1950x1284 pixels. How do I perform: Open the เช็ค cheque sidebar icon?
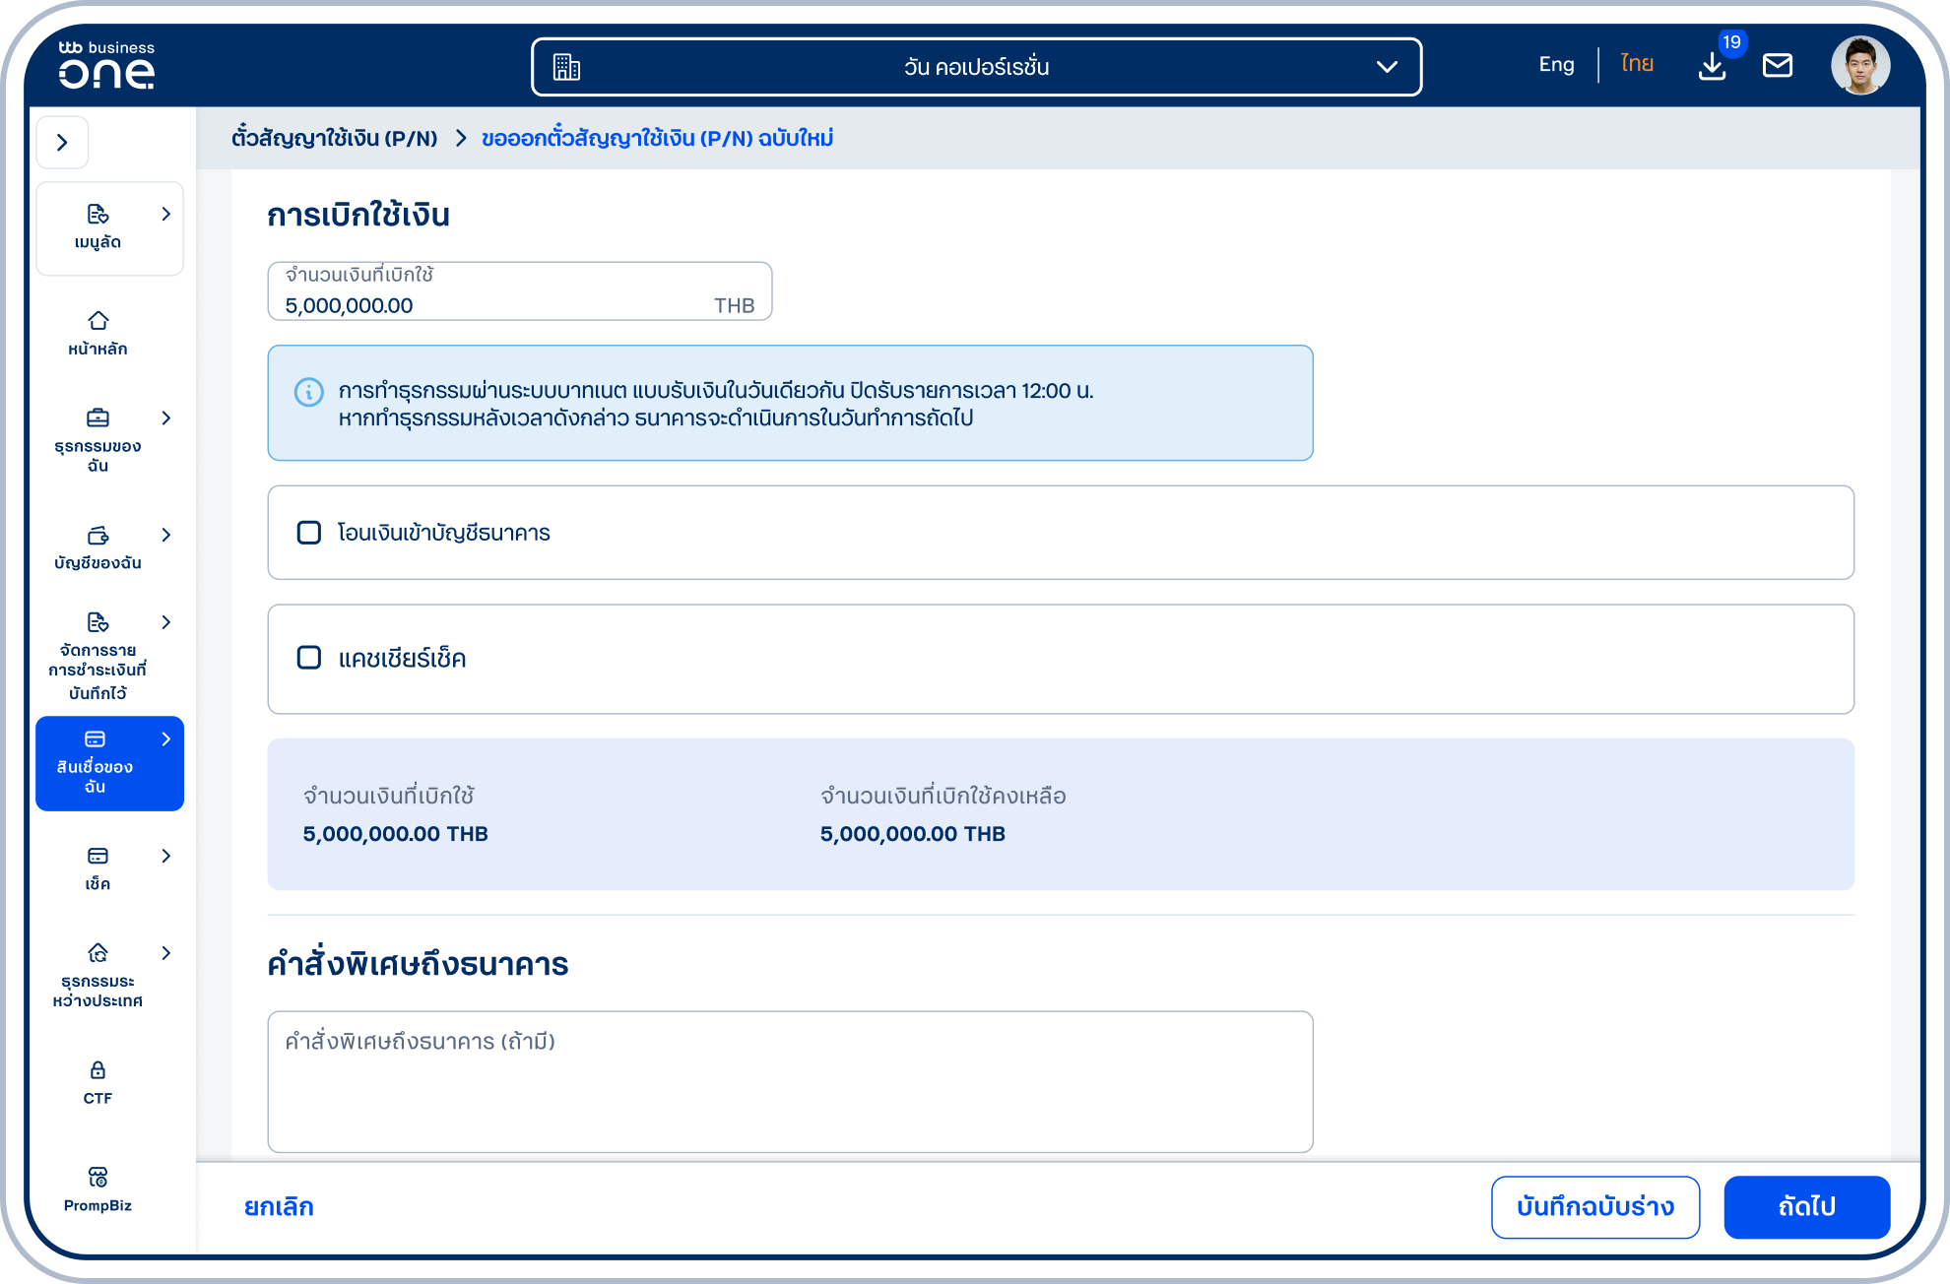pyautogui.click(x=97, y=856)
